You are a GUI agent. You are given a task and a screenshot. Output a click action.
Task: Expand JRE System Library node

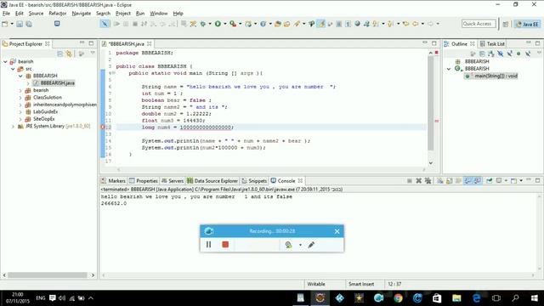[x=14, y=127]
